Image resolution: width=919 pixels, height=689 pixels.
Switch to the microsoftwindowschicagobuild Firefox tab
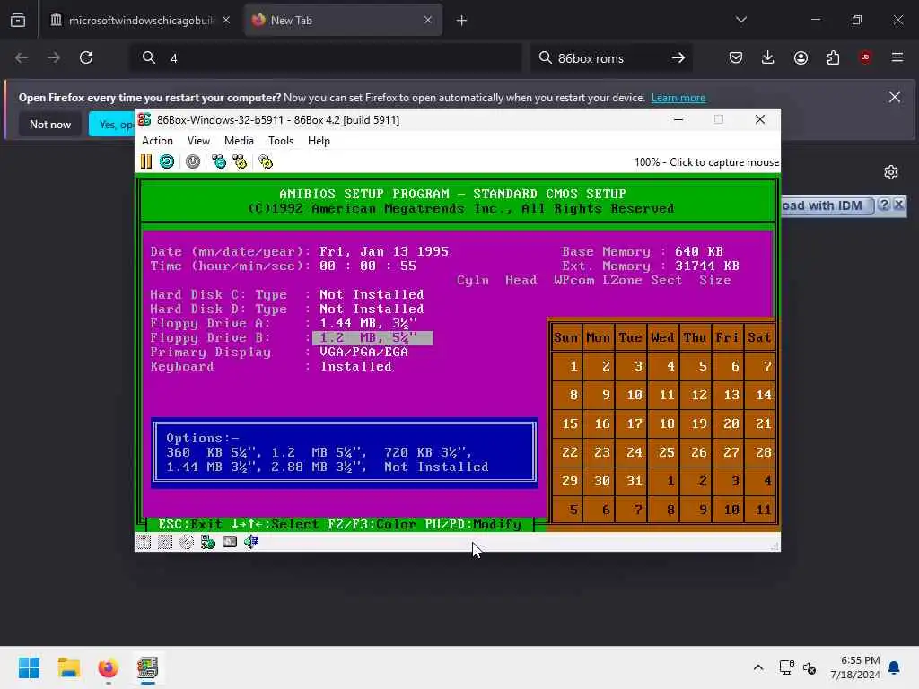tap(141, 21)
